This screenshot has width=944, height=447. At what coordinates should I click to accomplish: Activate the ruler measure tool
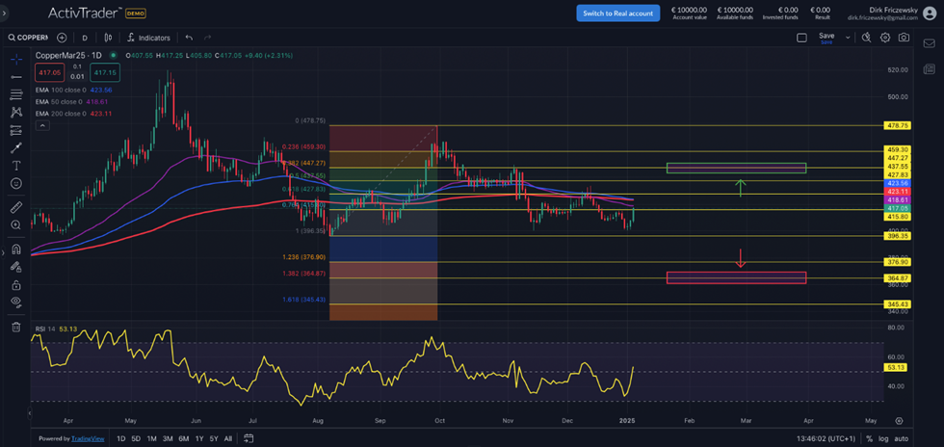click(15, 207)
